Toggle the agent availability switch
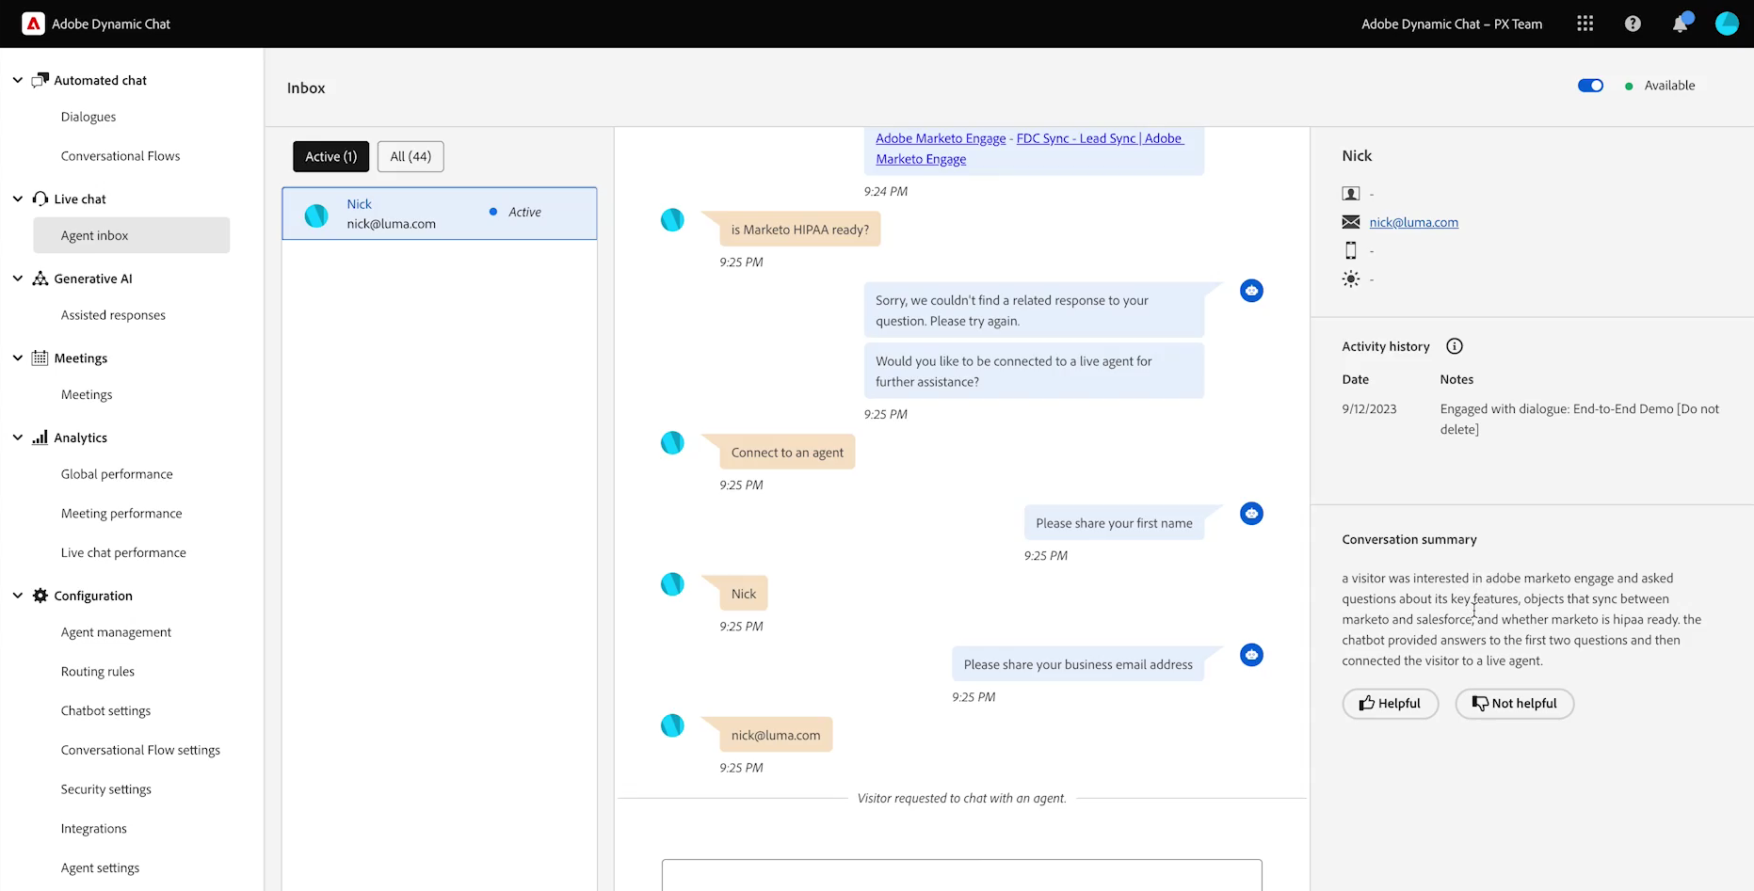 pos(1590,86)
